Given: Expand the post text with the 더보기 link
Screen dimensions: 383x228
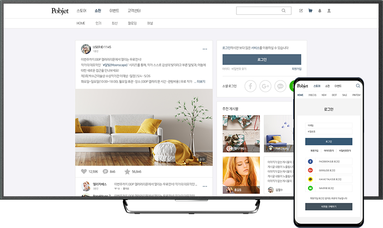Looking at the screenshot, I should 201,82.
